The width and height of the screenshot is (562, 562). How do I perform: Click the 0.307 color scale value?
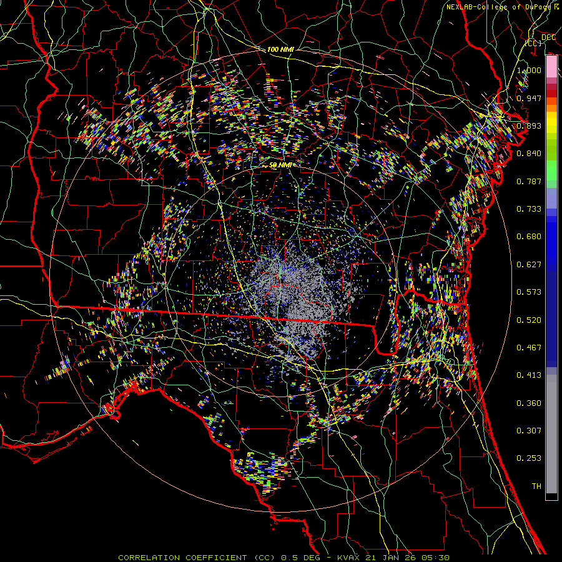pyautogui.click(x=529, y=431)
